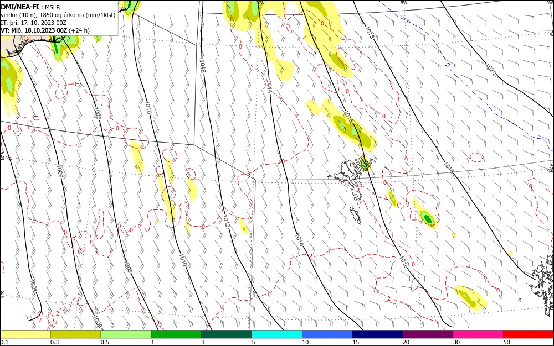Viewport: 554px width, 346px height.
Task: Click the yellow 0.1 legend swatch
Action: coord(25,334)
